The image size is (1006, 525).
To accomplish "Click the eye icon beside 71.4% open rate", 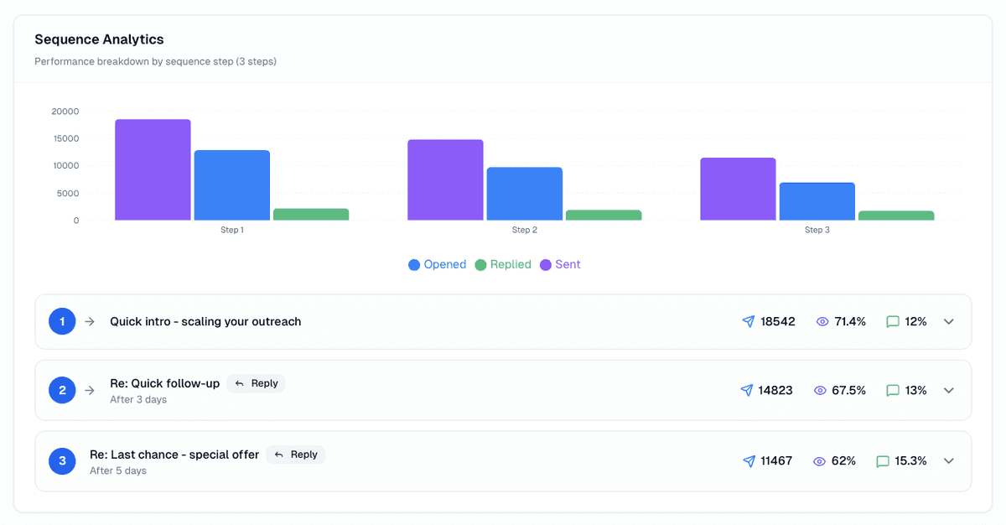I will pyautogui.click(x=822, y=321).
